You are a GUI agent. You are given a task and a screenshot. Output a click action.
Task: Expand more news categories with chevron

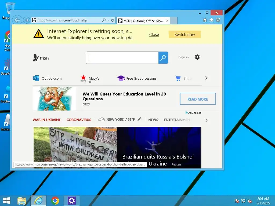(207, 120)
